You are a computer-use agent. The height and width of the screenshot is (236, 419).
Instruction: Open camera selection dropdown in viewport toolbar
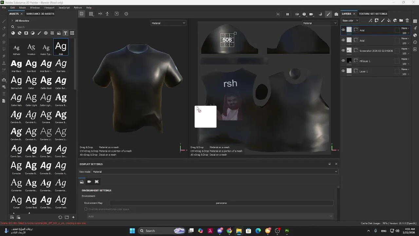point(311,14)
